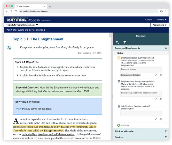Open the Assignments panel arrow
Image resolution: width=172 pixels, height=145 pixels.
(166, 25)
